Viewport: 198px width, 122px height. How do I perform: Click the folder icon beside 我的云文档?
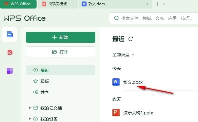(36, 108)
